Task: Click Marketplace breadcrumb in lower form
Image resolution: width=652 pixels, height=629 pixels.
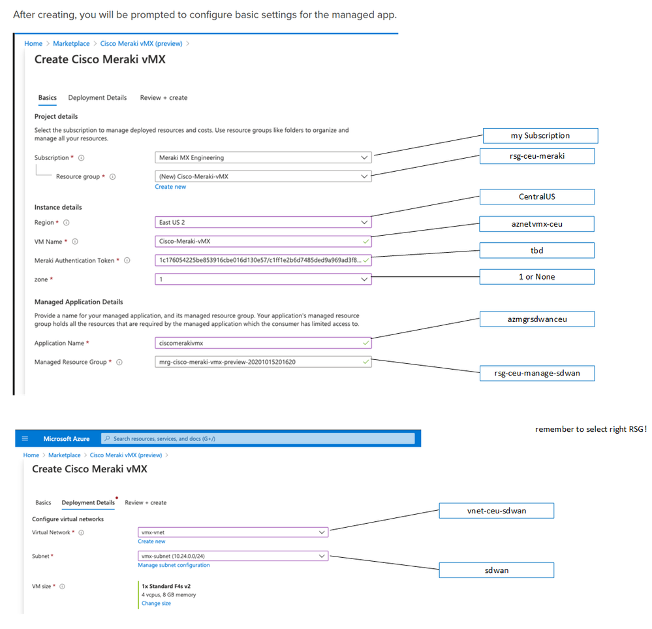Action: [65, 455]
